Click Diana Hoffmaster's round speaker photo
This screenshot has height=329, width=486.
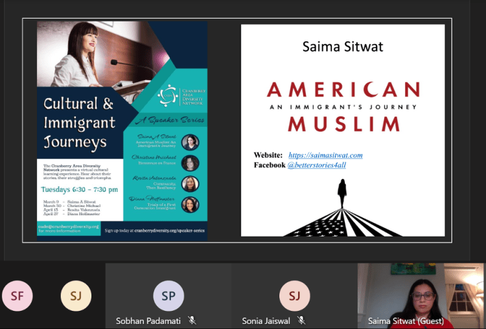pos(190,204)
